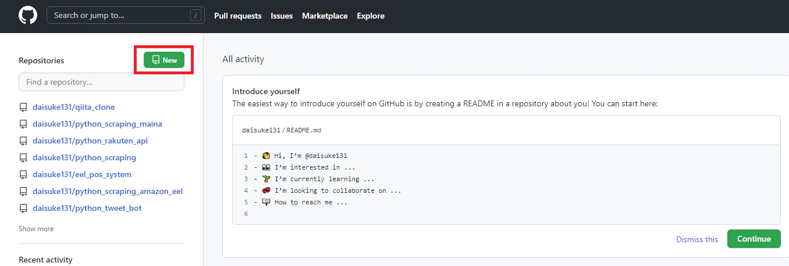Go to the Issues page
Viewport: 789px width, 266px height.
(282, 16)
